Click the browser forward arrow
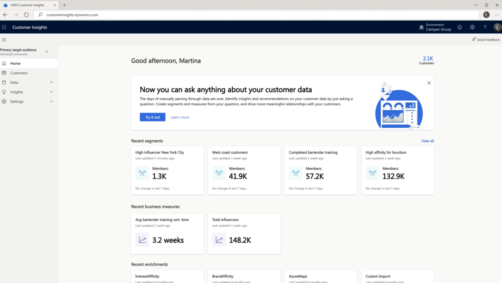 click(x=16, y=15)
